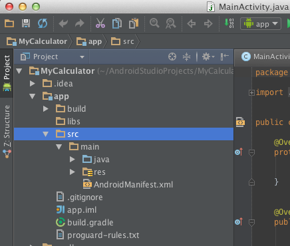
Task: Click the Collapse All icon
Action: pos(186,57)
